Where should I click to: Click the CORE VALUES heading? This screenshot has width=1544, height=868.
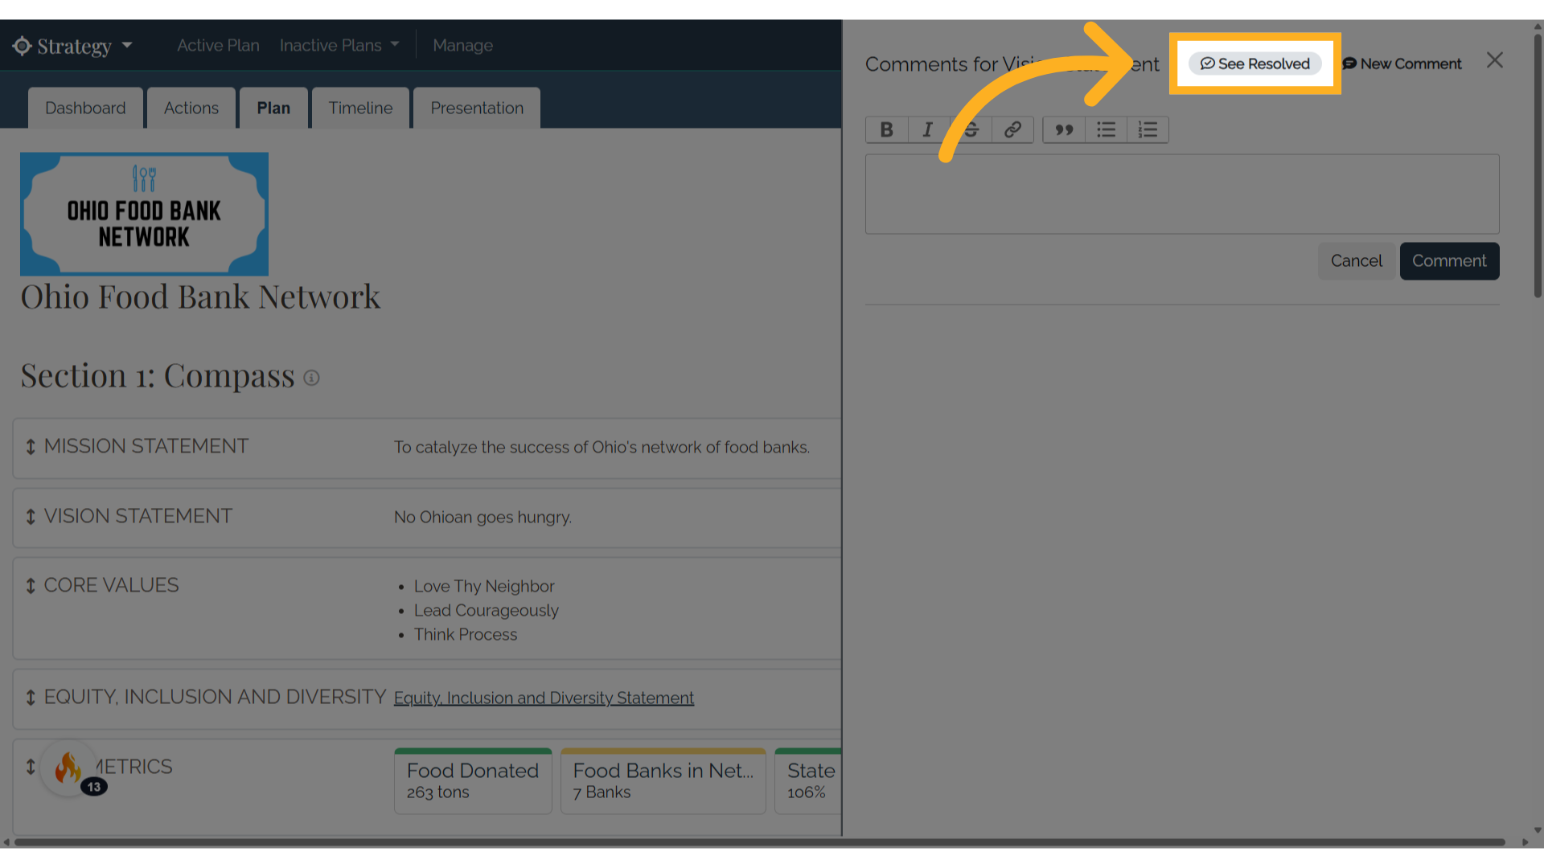pos(111,585)
